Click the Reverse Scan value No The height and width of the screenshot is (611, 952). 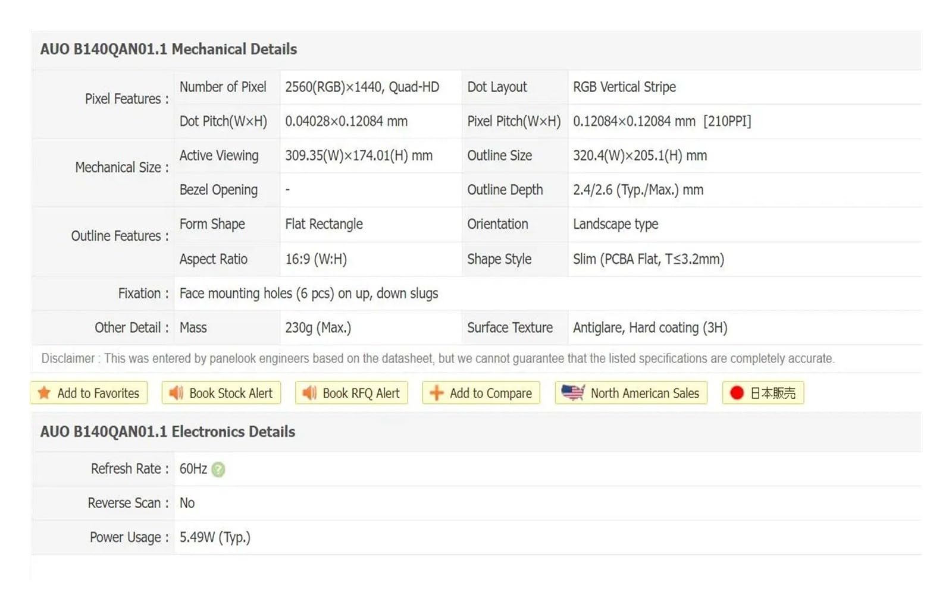click(x=187, y=503)
